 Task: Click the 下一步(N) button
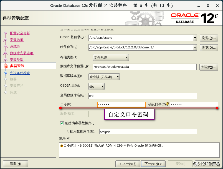click(x=153, y=164)
